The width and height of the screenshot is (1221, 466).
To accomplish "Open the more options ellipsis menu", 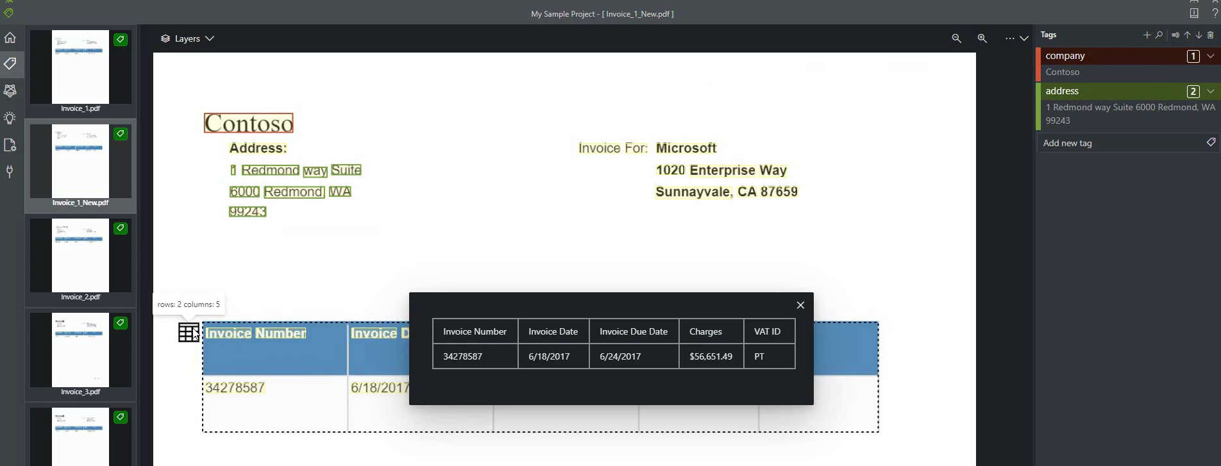I will 1010,38.
